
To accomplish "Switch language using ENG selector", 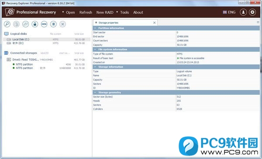I will coord(229,12).
